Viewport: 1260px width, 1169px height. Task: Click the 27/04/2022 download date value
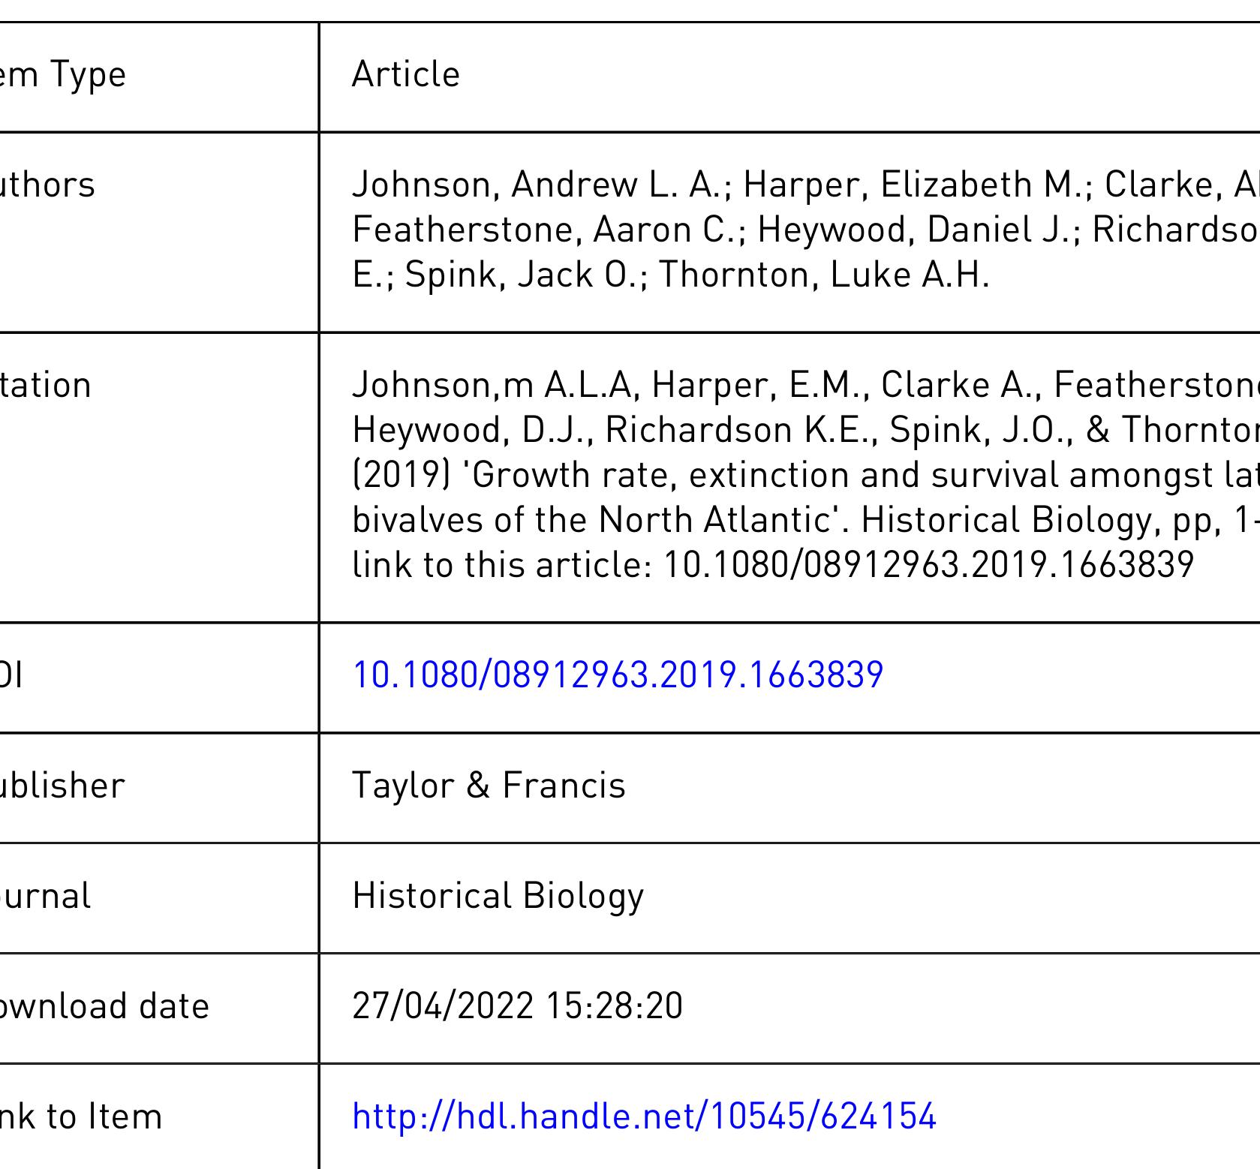[x=517, y=1006]
